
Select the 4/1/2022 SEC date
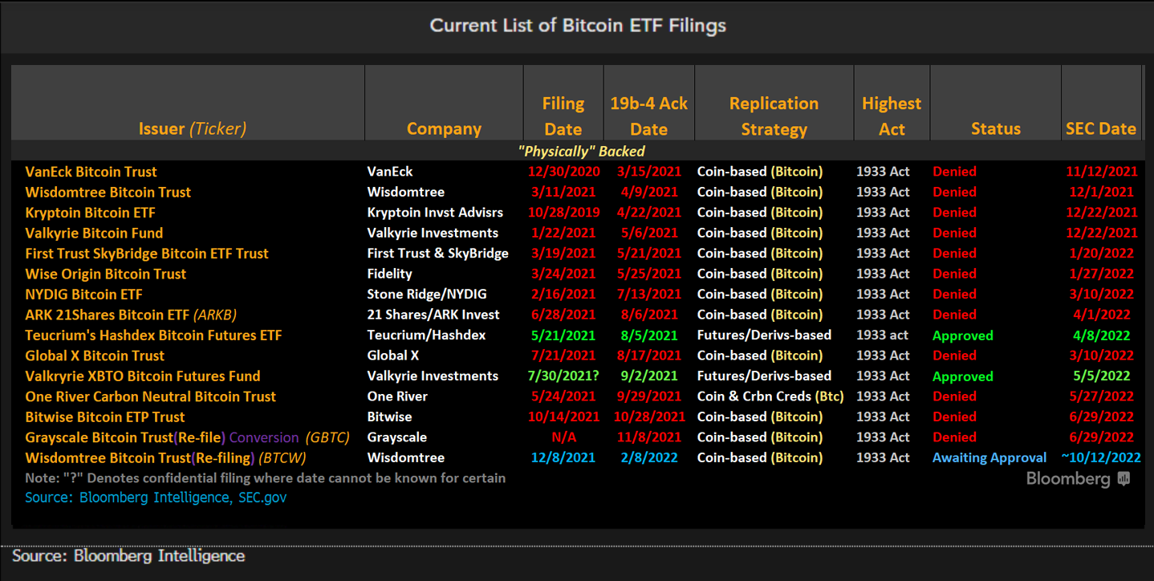point(1102,315)
